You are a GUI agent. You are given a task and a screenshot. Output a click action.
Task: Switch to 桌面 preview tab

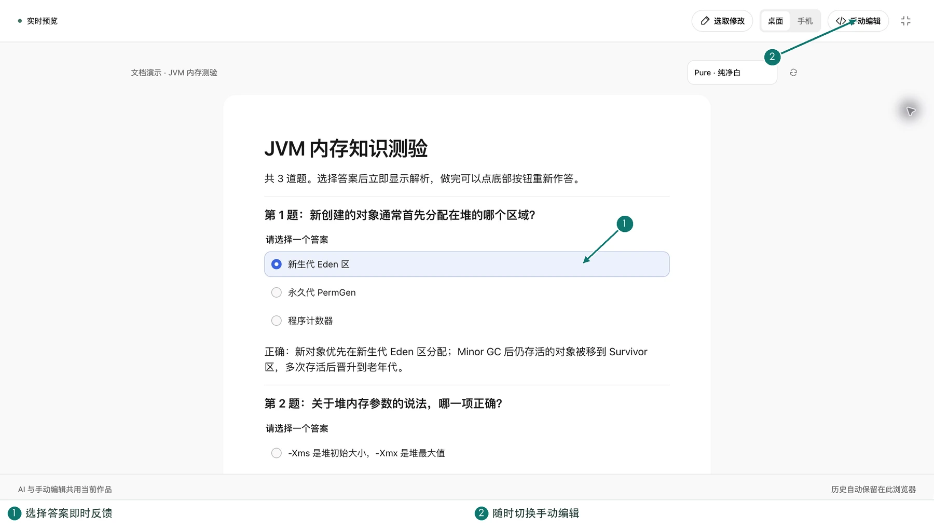(x=775, y=21)
